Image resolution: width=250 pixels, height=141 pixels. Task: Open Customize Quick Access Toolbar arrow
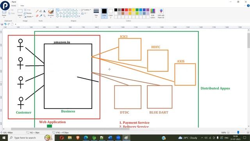(x=16, y=24)
